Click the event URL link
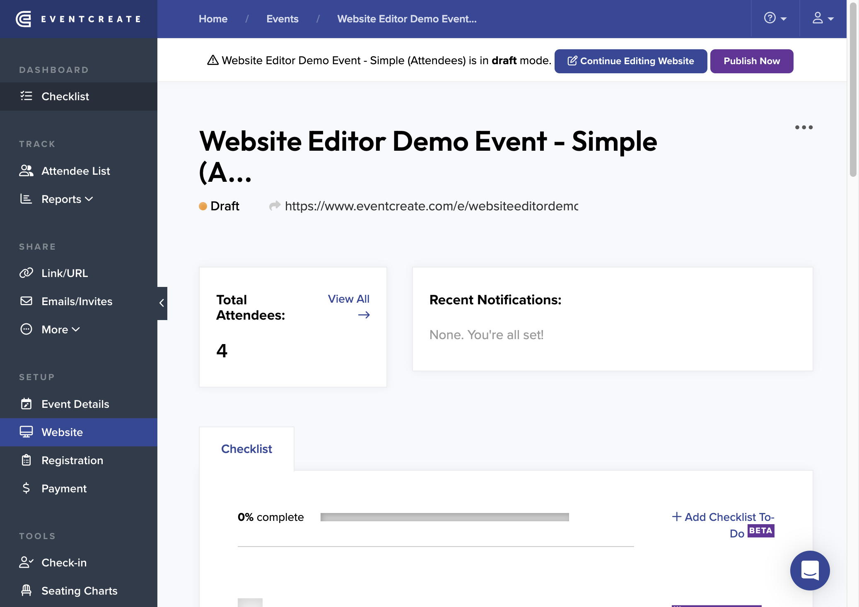The height and width of the screenshot is (607, 859). coord(432,206)
